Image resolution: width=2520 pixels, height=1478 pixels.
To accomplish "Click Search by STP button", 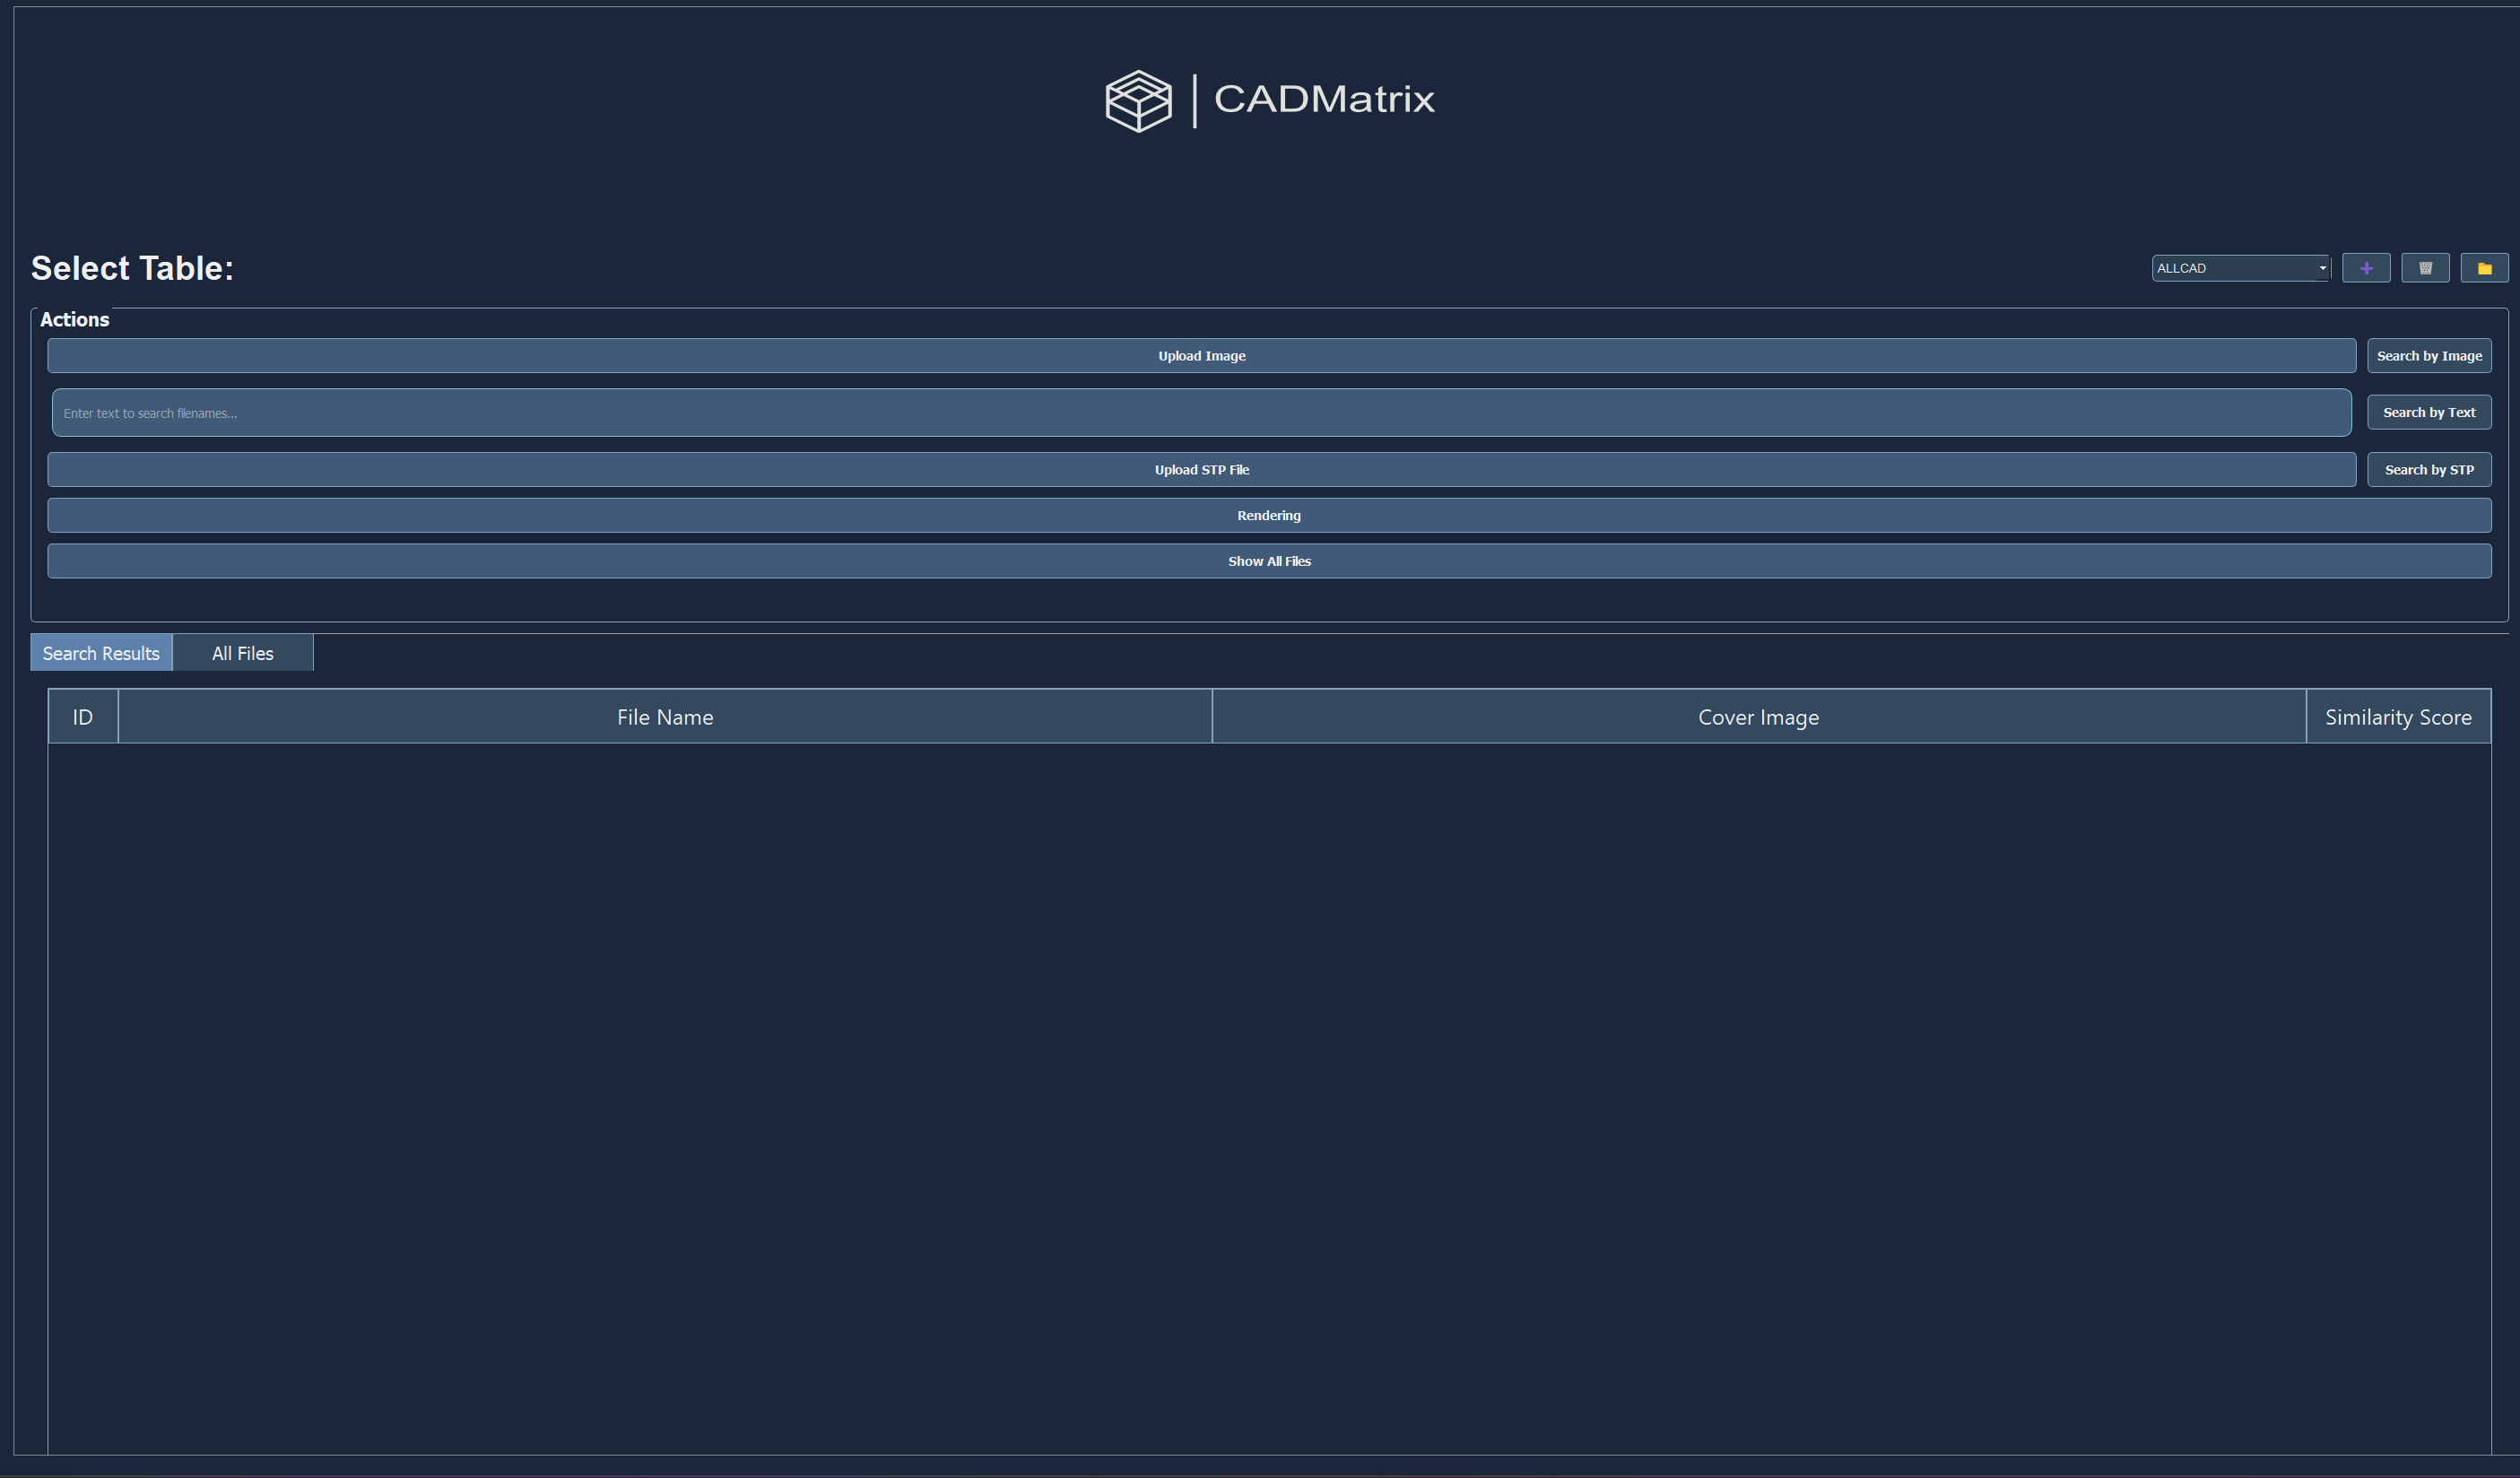I will (x=2428, y=470).
